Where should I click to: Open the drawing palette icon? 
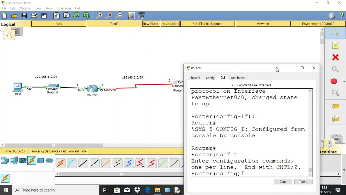[x=131, y=16]
